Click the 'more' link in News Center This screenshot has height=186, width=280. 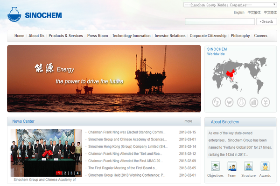[188, 121]
